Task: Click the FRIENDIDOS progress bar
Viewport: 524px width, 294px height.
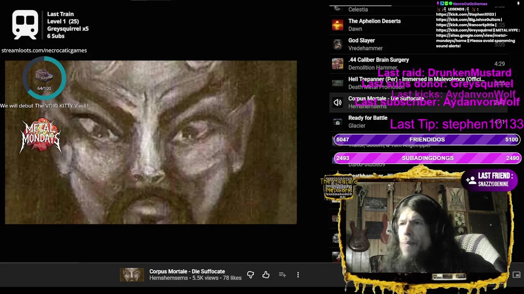Action: coord(427,140)
